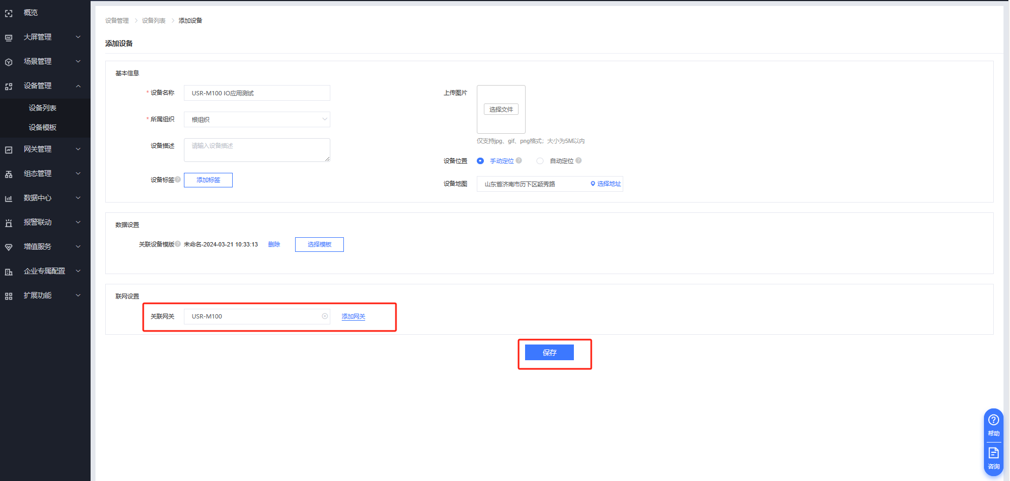Click the location pin icon for 选择地址
1010x481 pixels.
(593, 184)
